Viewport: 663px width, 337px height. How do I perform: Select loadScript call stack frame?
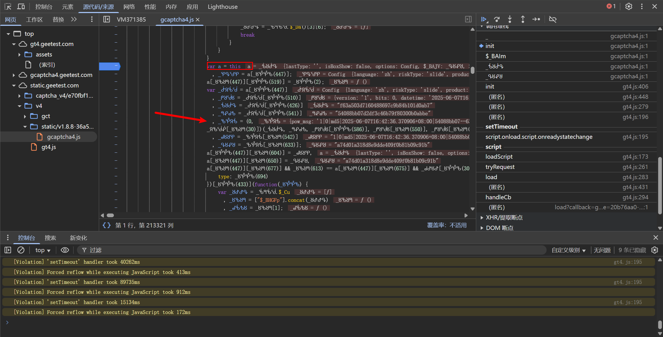(566, 157)
